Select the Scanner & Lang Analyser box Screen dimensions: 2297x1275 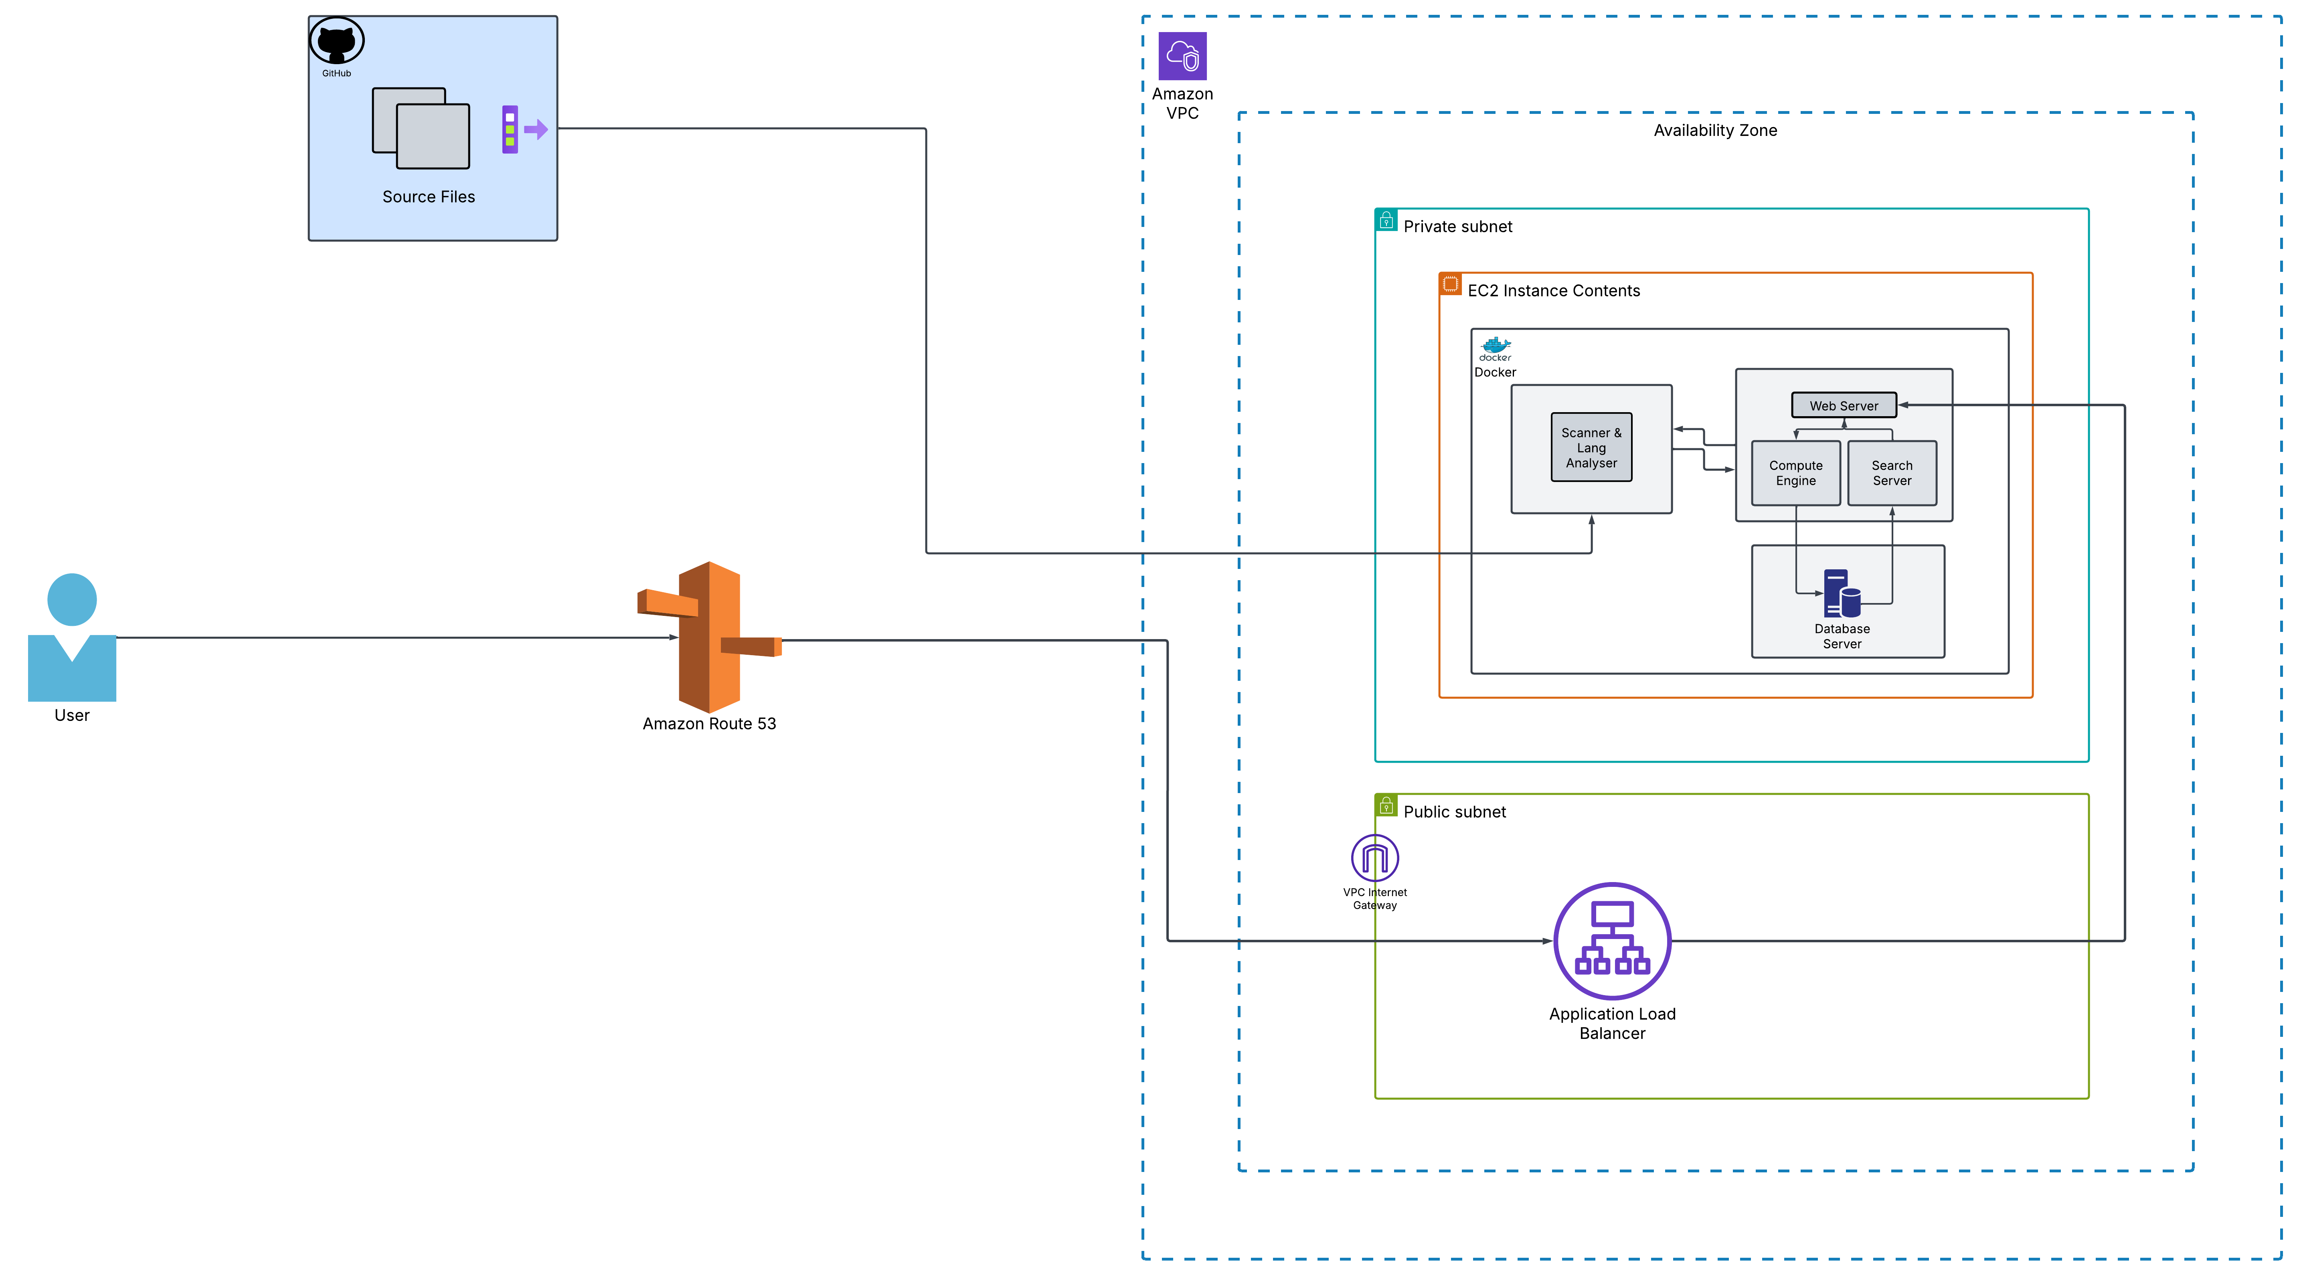click(x=1591, y=447)
